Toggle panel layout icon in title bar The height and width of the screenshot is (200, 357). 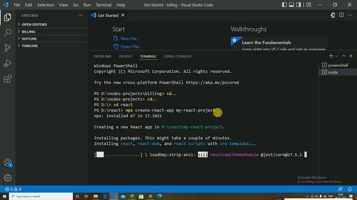pos(291,5)
